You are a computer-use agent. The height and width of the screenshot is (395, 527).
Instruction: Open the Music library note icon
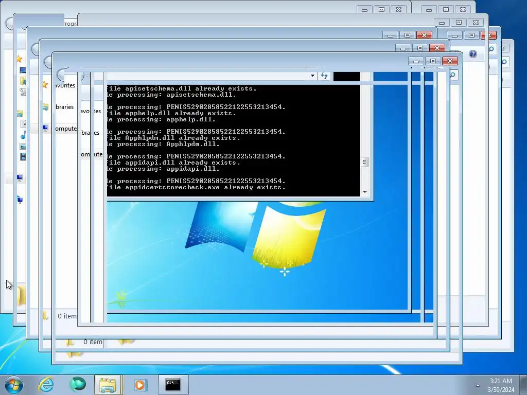pyautogui.click(x=23, y=135)
